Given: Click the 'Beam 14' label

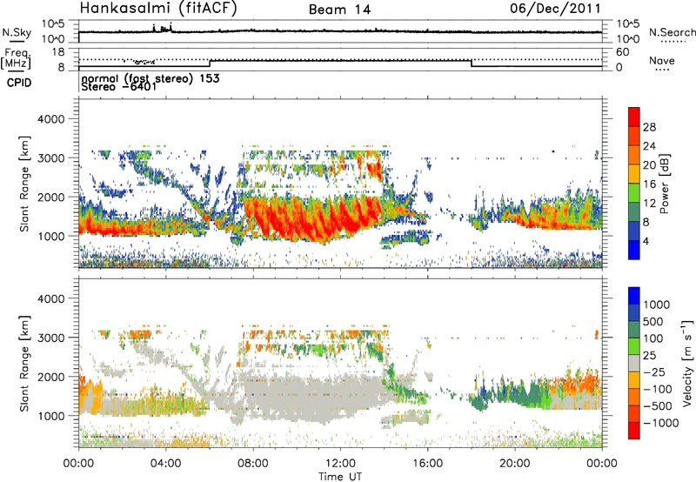Looking at the screenshot, I should [x=339, y=10].
